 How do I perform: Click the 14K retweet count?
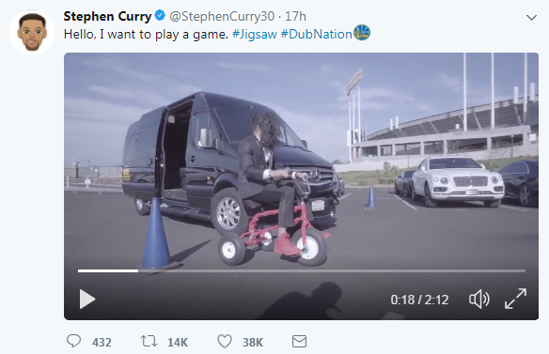(x=178, y=342)
